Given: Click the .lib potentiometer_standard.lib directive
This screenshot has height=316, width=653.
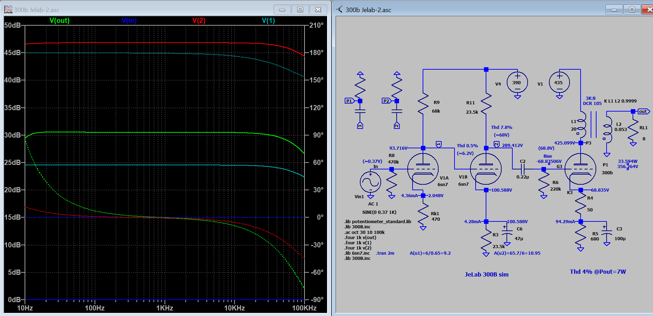Looking at the screenshot, I should (378, 221).
